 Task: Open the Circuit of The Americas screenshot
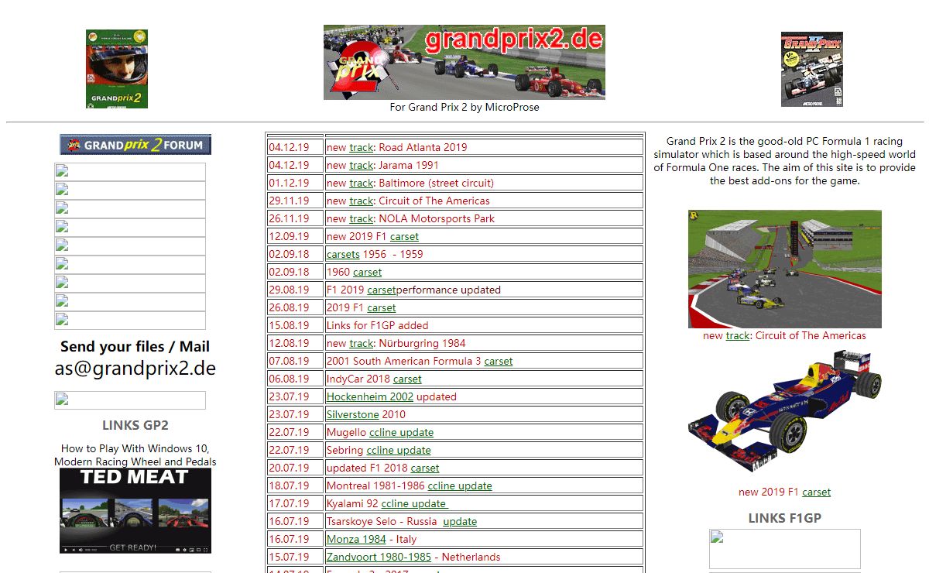click(785, 269)
